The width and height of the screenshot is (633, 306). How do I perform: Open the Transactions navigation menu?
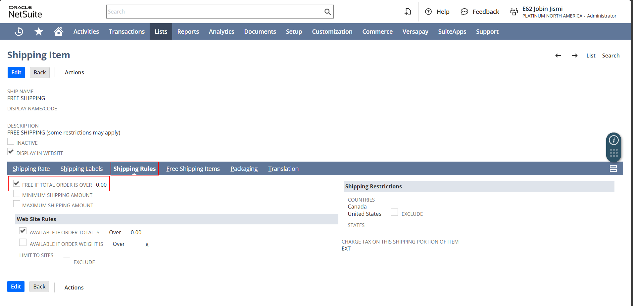coord(126,31)
